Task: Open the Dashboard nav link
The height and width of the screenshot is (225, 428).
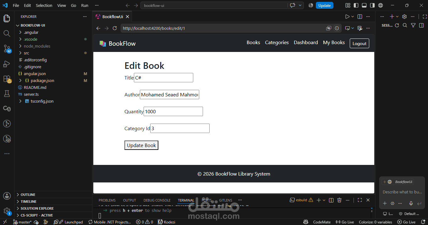Action: point(306,43)
